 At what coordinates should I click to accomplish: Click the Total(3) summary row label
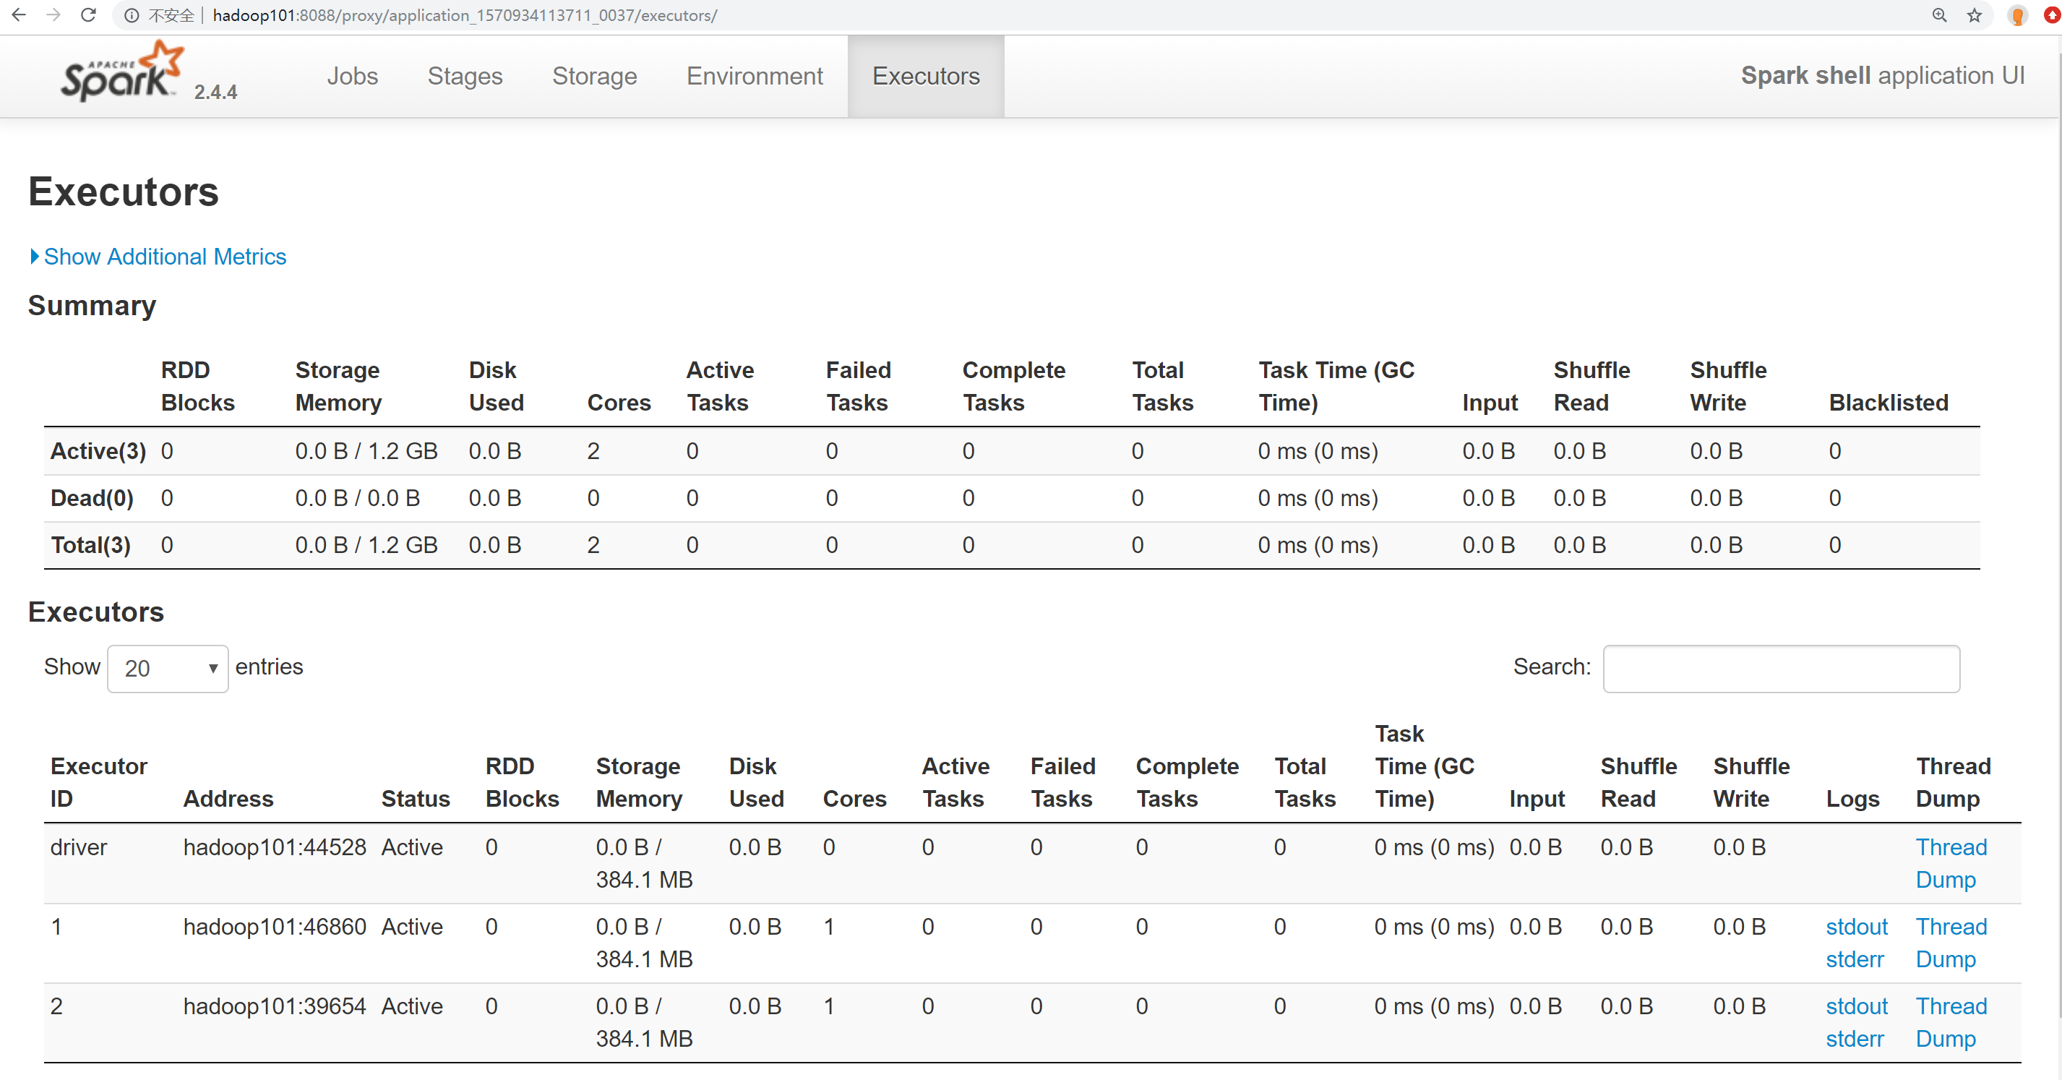91,545
